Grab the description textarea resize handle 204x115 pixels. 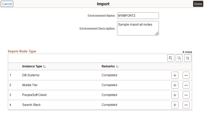(x=157, y=33)
